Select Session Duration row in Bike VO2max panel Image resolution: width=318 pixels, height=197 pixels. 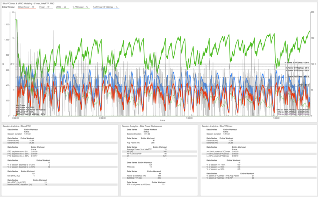coord(259,134)
